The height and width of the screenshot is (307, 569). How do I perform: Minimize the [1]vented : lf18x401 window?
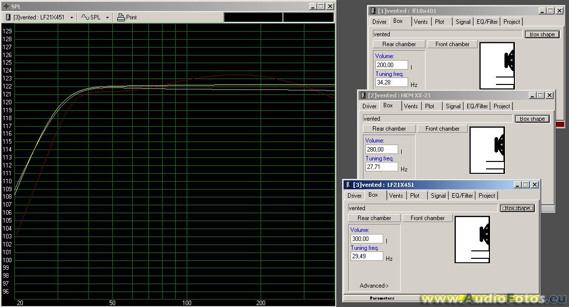tap(543, 11)
